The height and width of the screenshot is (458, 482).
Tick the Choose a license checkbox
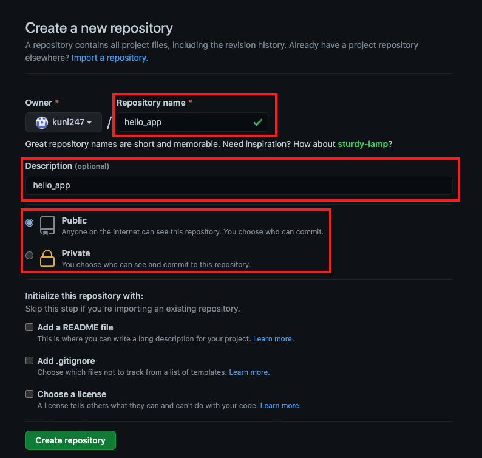coord(29,394)
